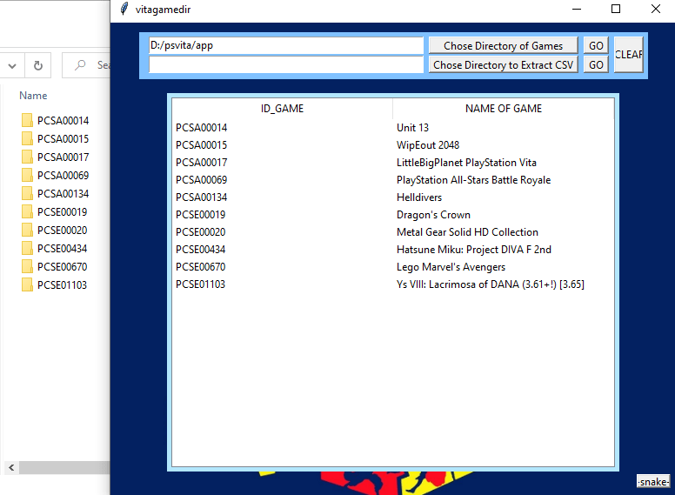Select table row PCSA00134
This screenshot has width=675, height=495.
[393, 197]
